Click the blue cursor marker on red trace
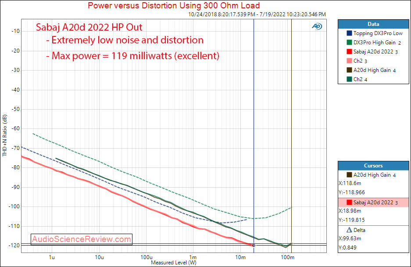Image resolution: width=411 pixels, height=267 pixels. tap(254, 245)
